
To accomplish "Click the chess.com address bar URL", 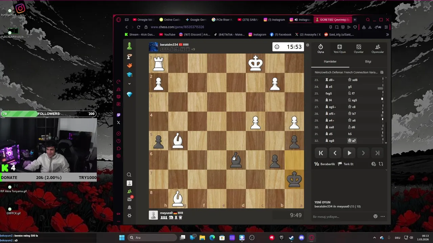I will coord(177,27).
